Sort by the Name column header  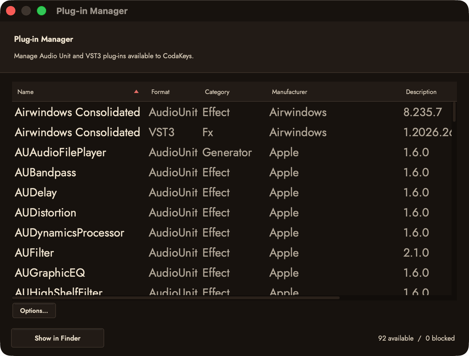point(79,92)
